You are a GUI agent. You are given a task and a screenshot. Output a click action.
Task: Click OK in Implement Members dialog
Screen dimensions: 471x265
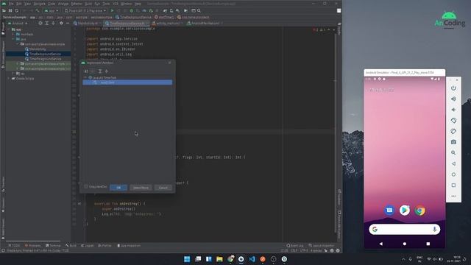click(x=118, y=188)
